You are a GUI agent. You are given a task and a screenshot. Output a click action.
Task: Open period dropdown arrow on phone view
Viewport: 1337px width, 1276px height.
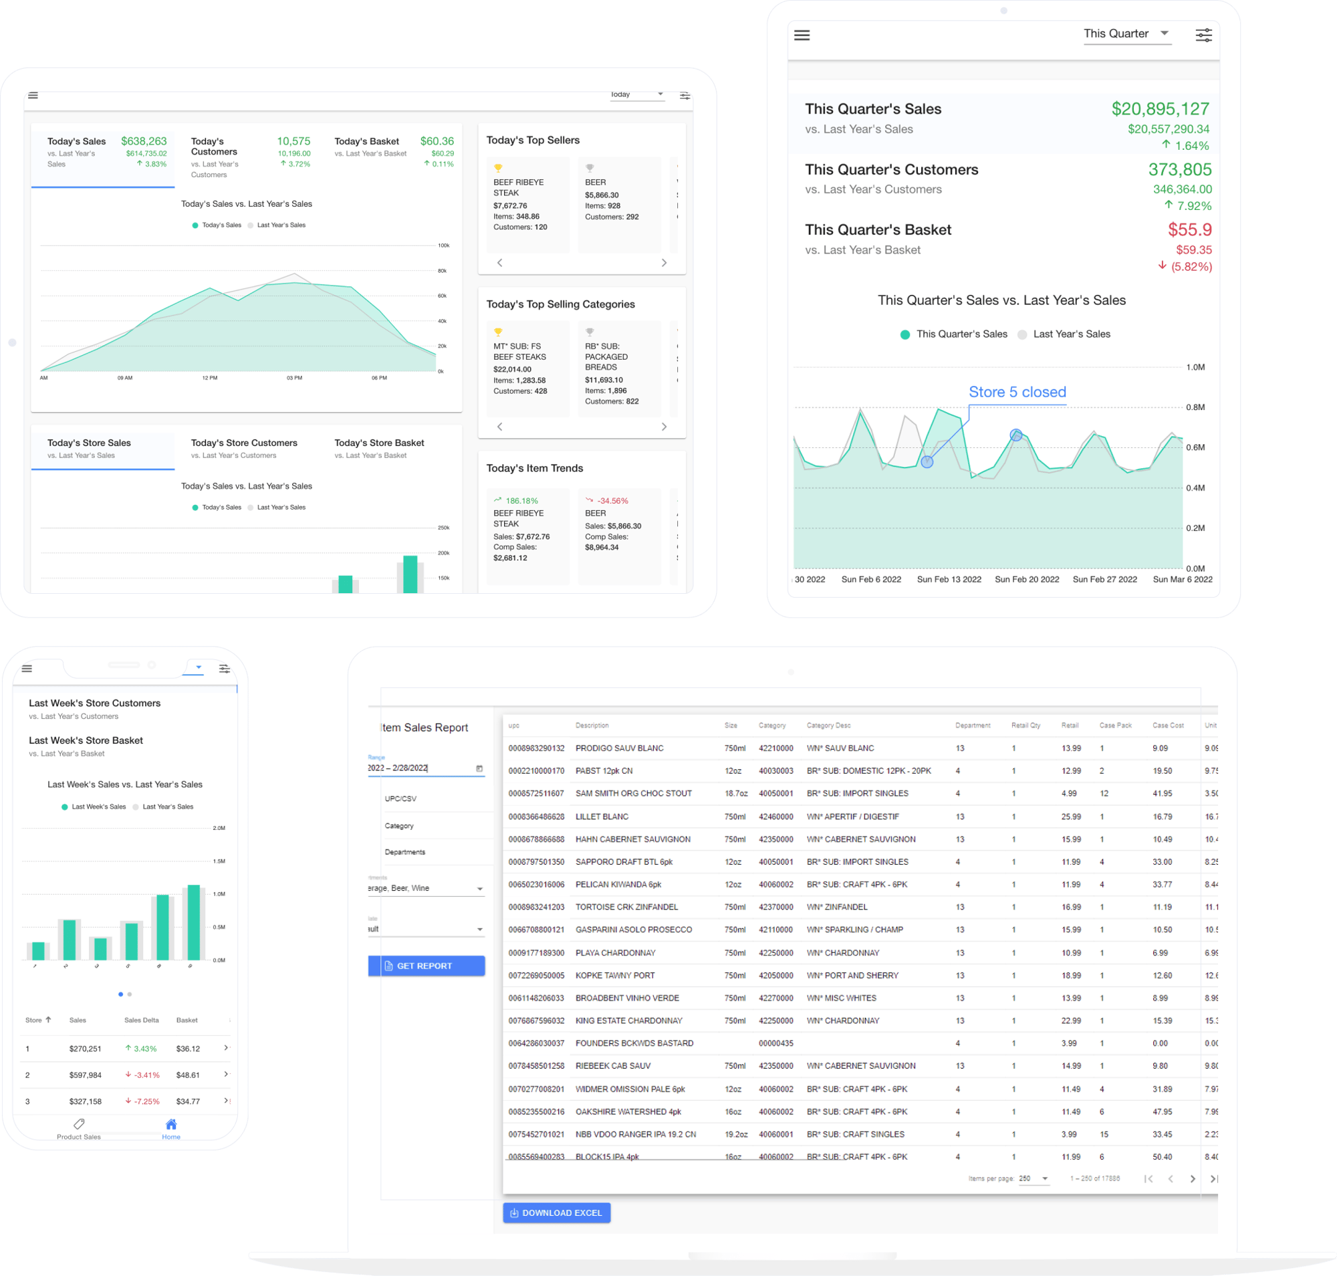[x=199, y=667]
